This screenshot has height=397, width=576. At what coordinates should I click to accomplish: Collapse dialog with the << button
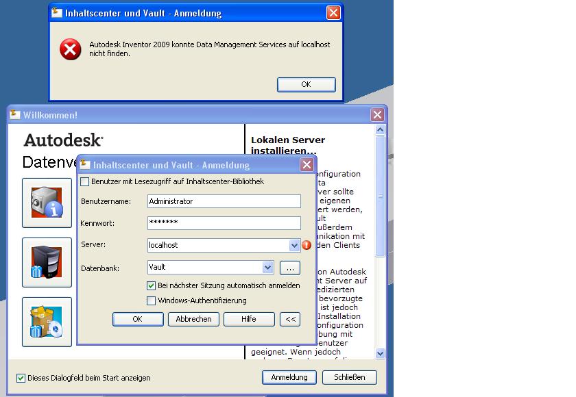(290, 319)
